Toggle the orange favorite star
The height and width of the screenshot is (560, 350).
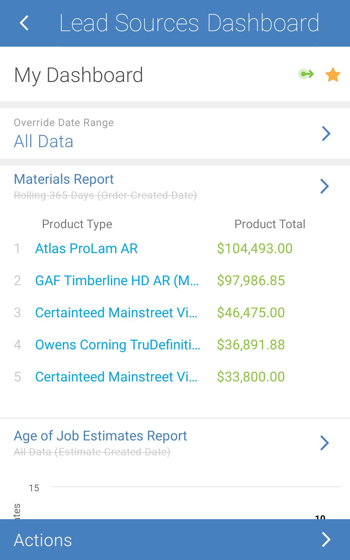333,75
